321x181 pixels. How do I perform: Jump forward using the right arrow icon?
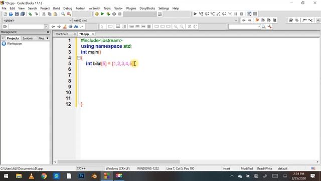coord(250,20)
